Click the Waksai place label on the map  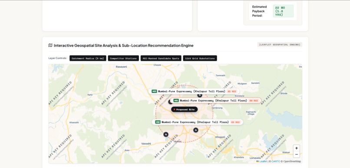point(286,152)
